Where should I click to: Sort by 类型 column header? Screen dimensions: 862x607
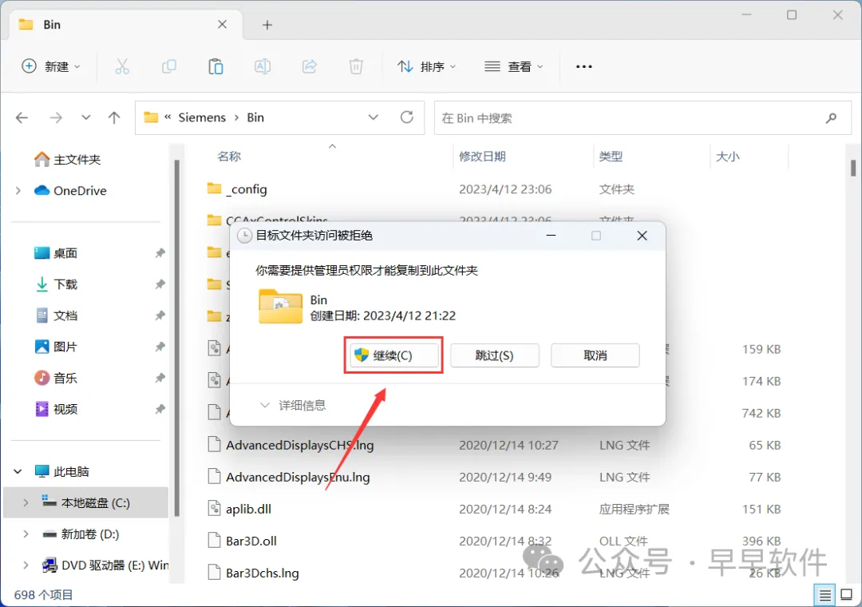[x=611, y=157]
